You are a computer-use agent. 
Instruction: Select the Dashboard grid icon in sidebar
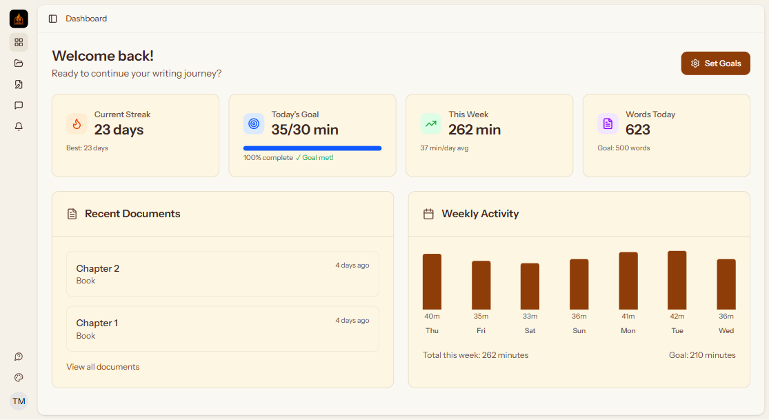(x=19, y=42)
